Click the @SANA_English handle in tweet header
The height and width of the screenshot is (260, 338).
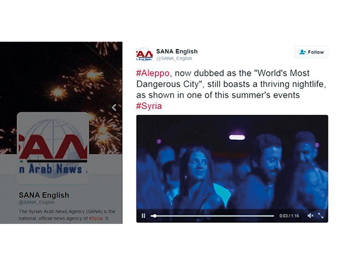[174, 59]
